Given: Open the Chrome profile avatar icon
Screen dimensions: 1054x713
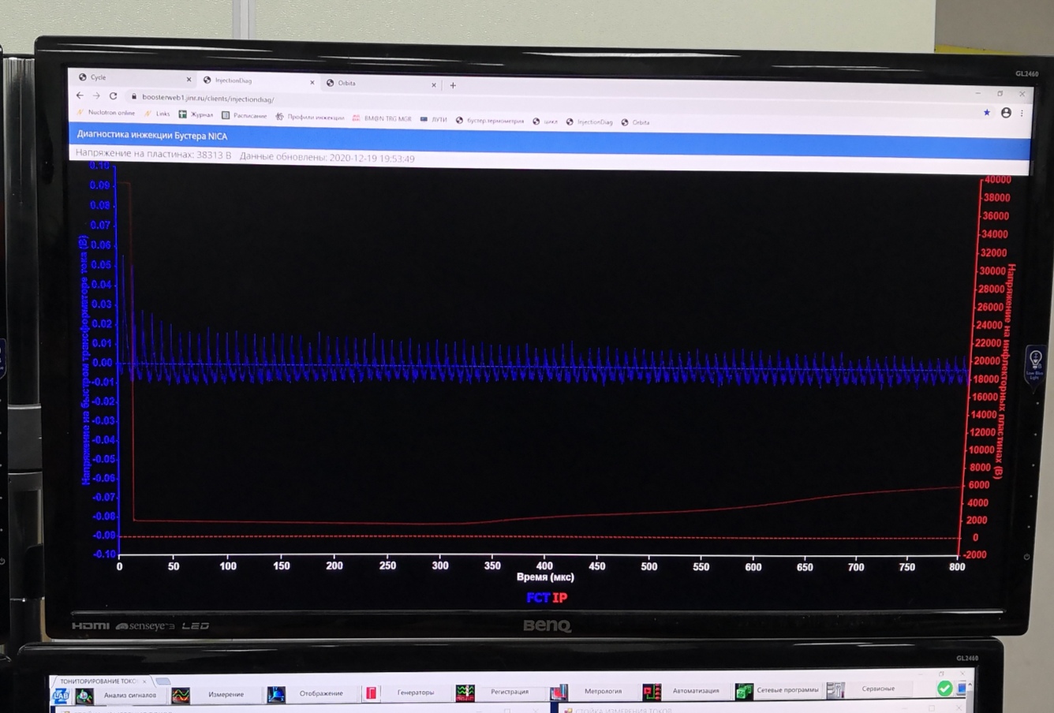Looking at the screenshot, I should coord(1006,113).
